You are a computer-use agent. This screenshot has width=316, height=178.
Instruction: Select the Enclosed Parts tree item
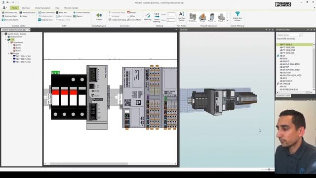[16, 37]
